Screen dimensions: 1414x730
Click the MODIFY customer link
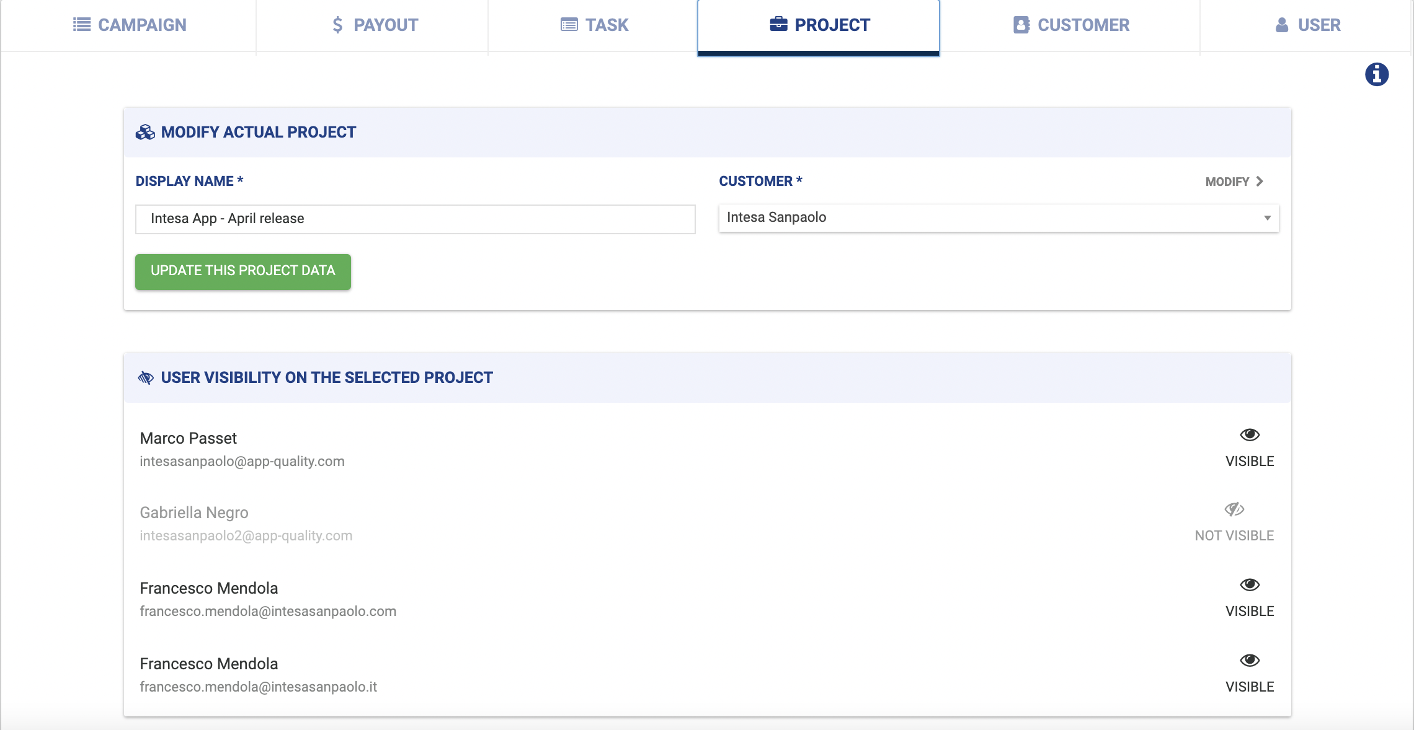pyautogui.click(x=1234, y=182)
